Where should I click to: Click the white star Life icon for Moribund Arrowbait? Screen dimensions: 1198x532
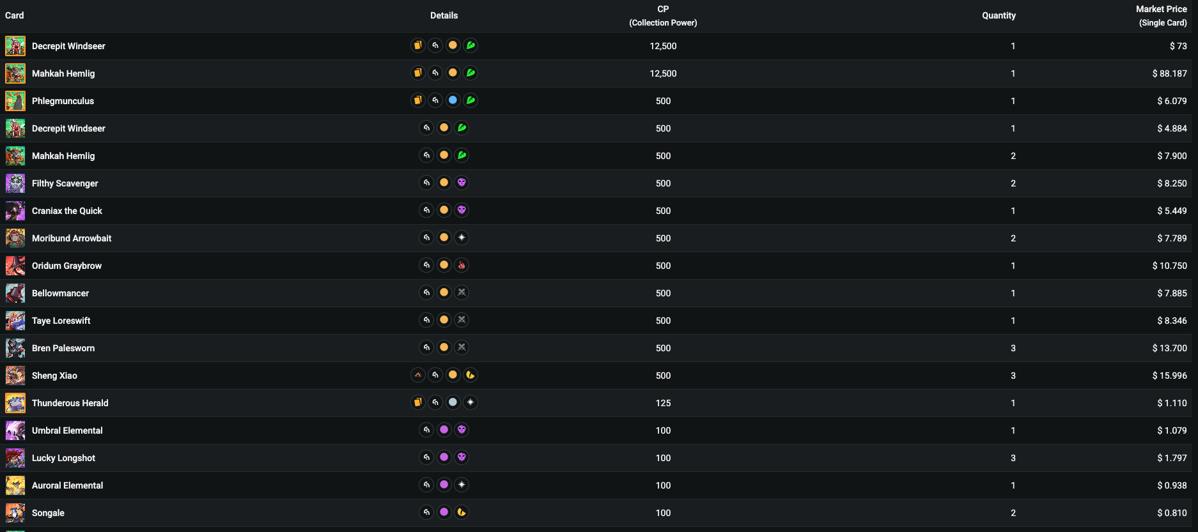pos(462,238)
